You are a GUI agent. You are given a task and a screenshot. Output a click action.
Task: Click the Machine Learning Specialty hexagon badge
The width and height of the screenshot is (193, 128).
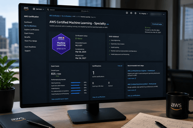pyautogui.click(x=61, y=44)
